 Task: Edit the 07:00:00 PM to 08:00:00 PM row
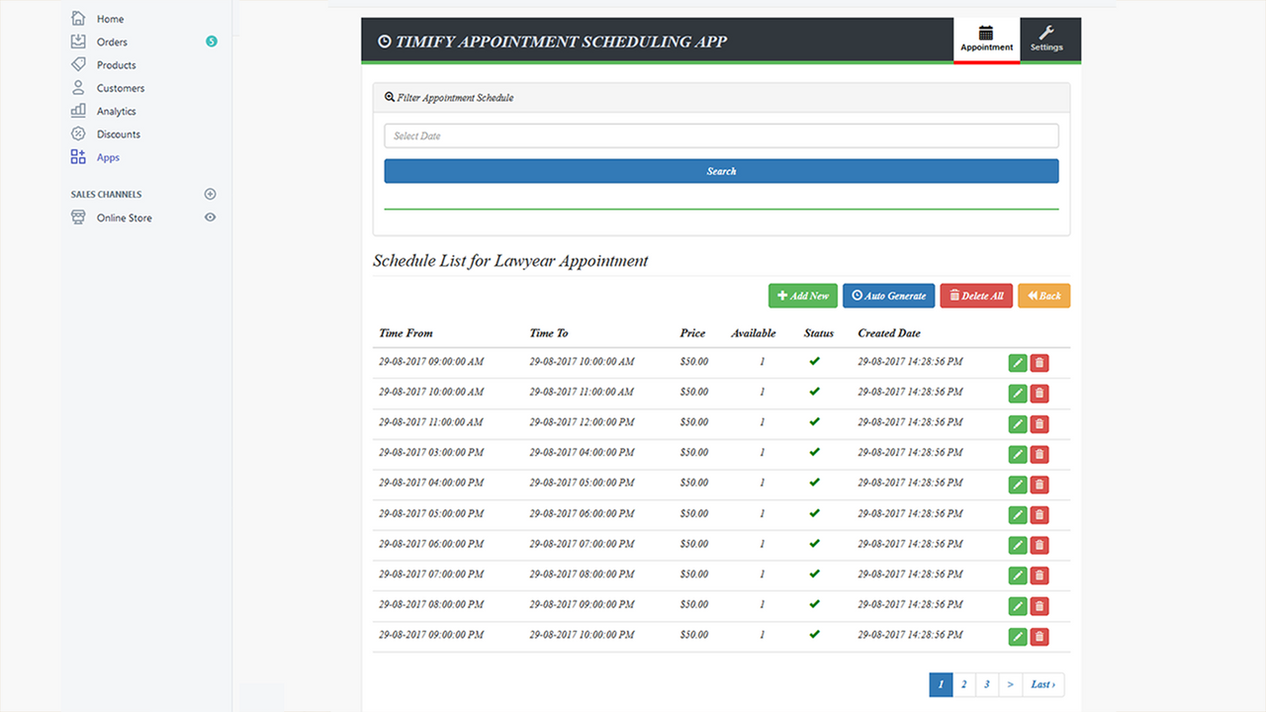pyautogui.click(x=1018, y=576)
